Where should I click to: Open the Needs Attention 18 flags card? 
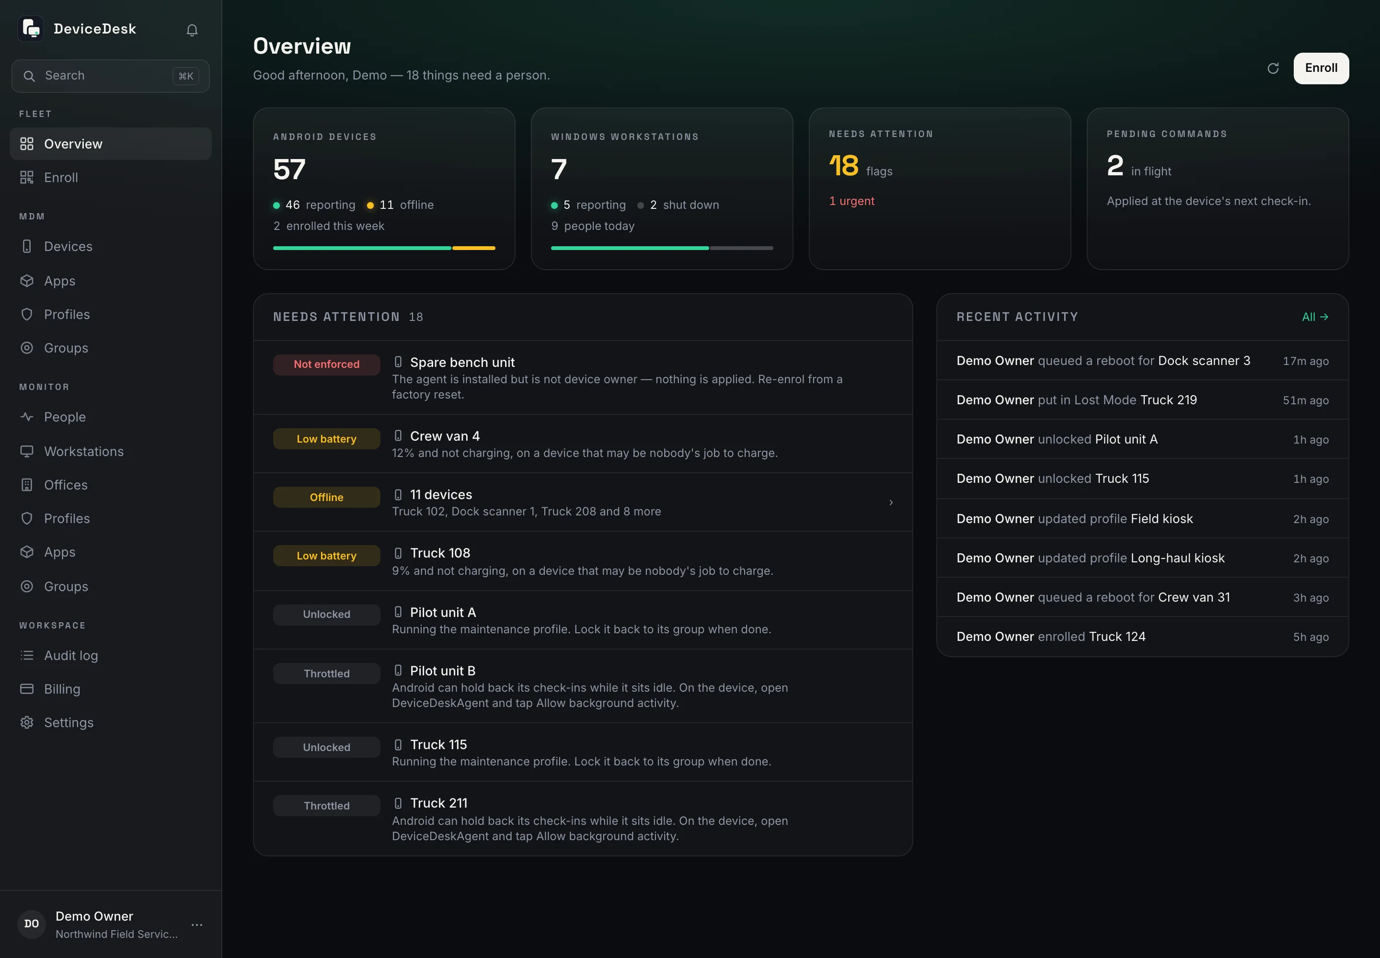pos(939,188)
